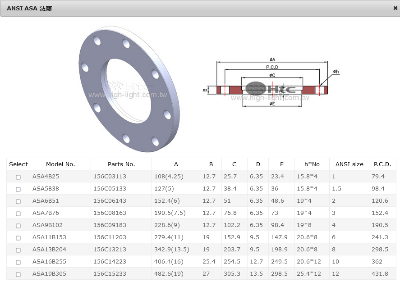
Task: Select the ASA5B38 row checkbox
Action: [x=18, y=189]
